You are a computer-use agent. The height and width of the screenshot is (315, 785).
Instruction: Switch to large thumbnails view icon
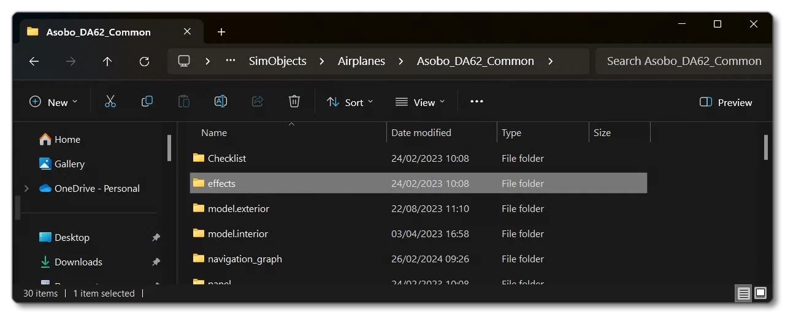pyautogui.click(x=760, y=294)
